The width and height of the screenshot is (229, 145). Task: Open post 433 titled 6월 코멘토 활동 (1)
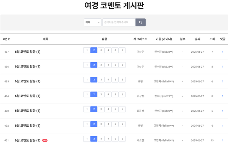[x=27, y=111]
